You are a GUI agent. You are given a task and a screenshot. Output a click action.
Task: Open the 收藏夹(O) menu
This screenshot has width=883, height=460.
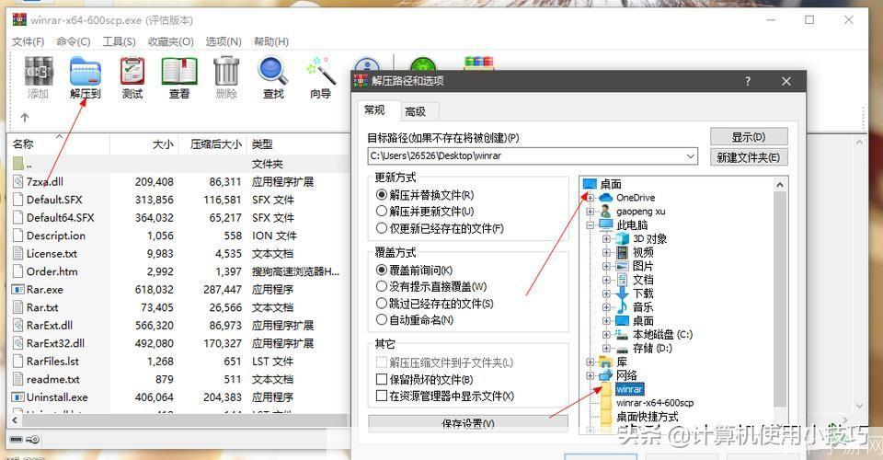click(x=171, y=41)
